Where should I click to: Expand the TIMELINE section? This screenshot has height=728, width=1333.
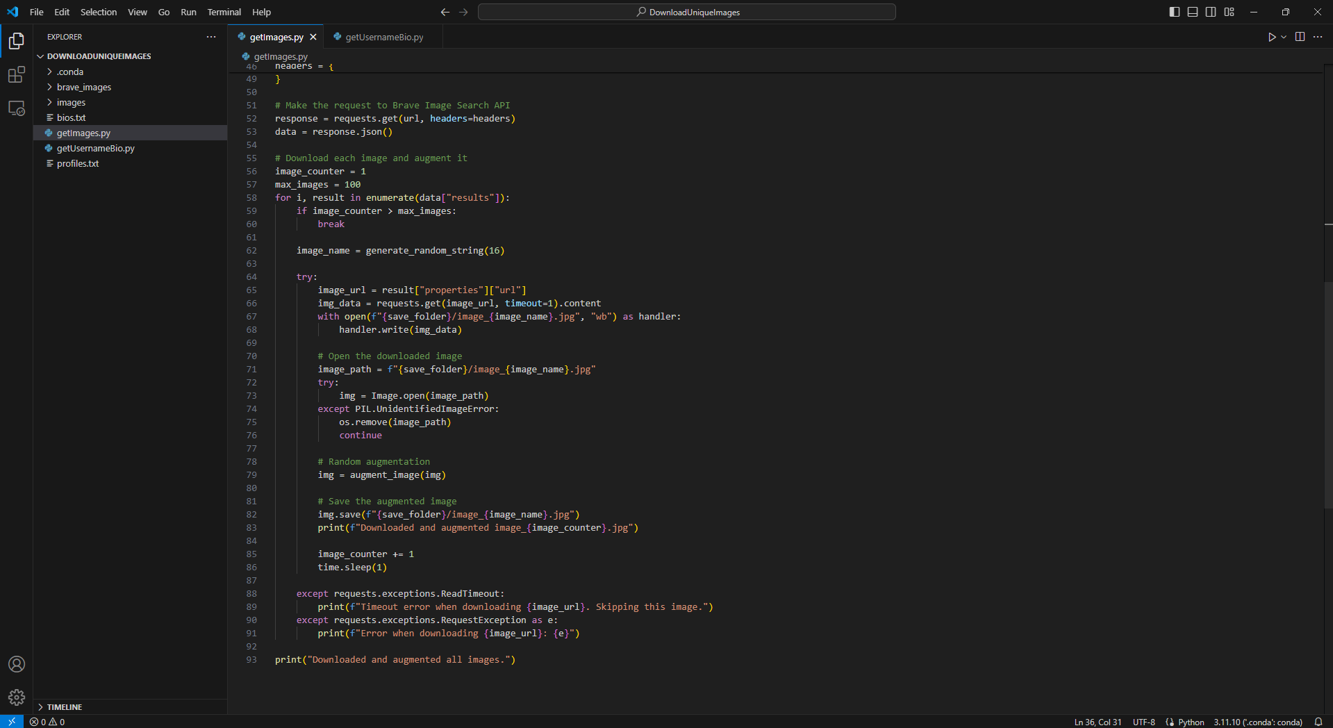tap(131, 706)
